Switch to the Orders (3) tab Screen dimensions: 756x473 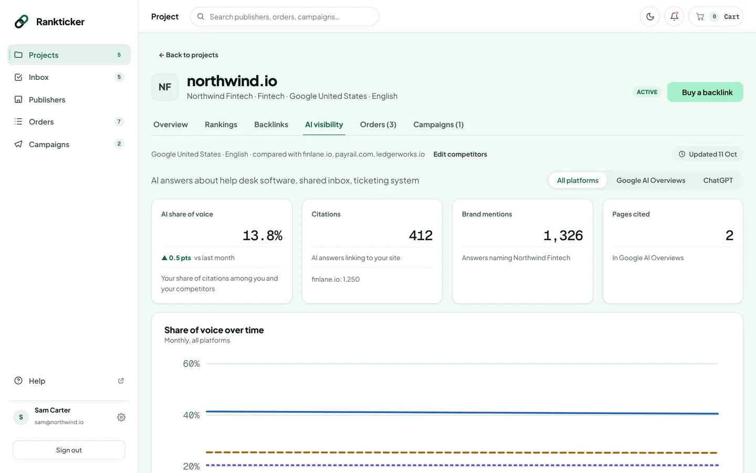tap(378, 125)
